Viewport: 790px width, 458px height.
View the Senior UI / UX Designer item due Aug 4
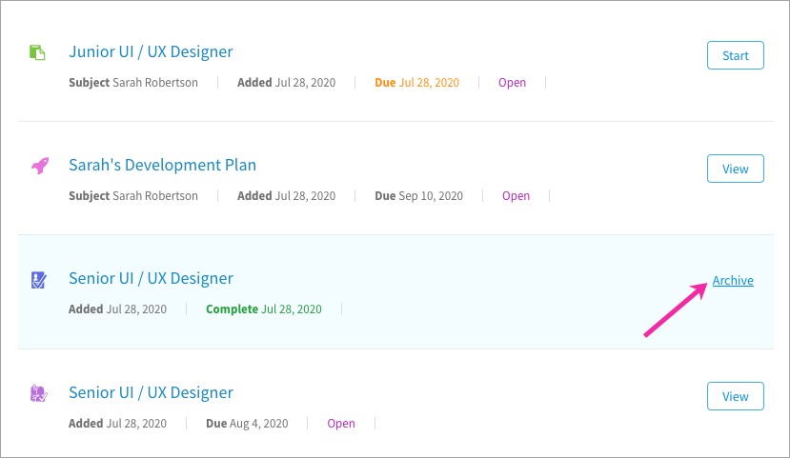(x=735, y=396)
